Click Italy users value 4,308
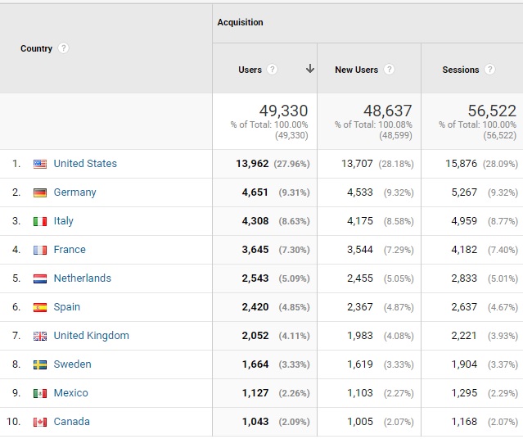The image size is (523, 439). [x=255, y=221]
